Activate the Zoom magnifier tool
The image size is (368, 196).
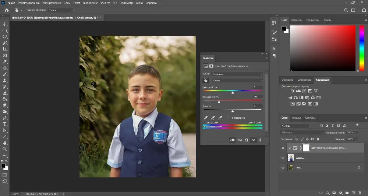(x=5, y=149)
